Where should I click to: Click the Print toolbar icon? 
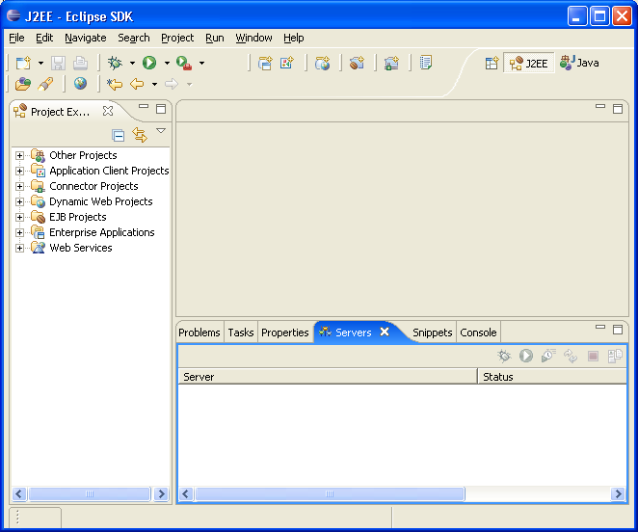[80, 63]
